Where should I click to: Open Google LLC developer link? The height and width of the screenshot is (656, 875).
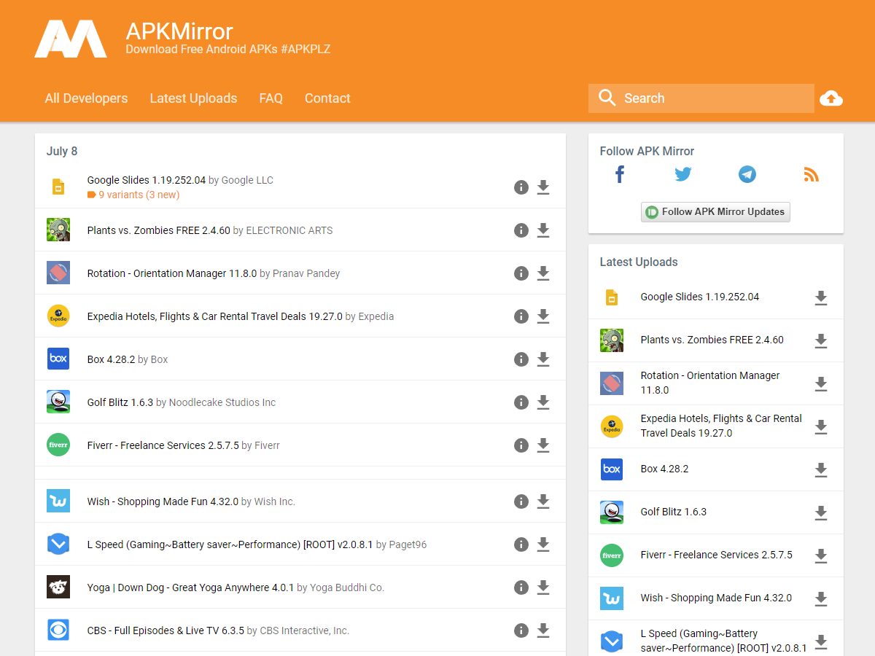coord(247,180)
